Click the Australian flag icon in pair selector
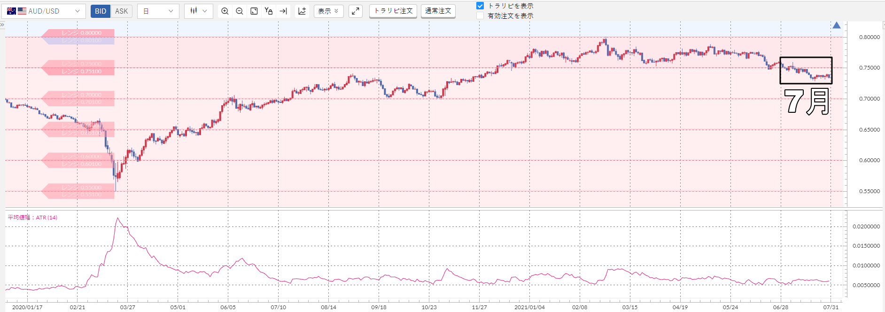Screen dimensions: 885x312 11,11
